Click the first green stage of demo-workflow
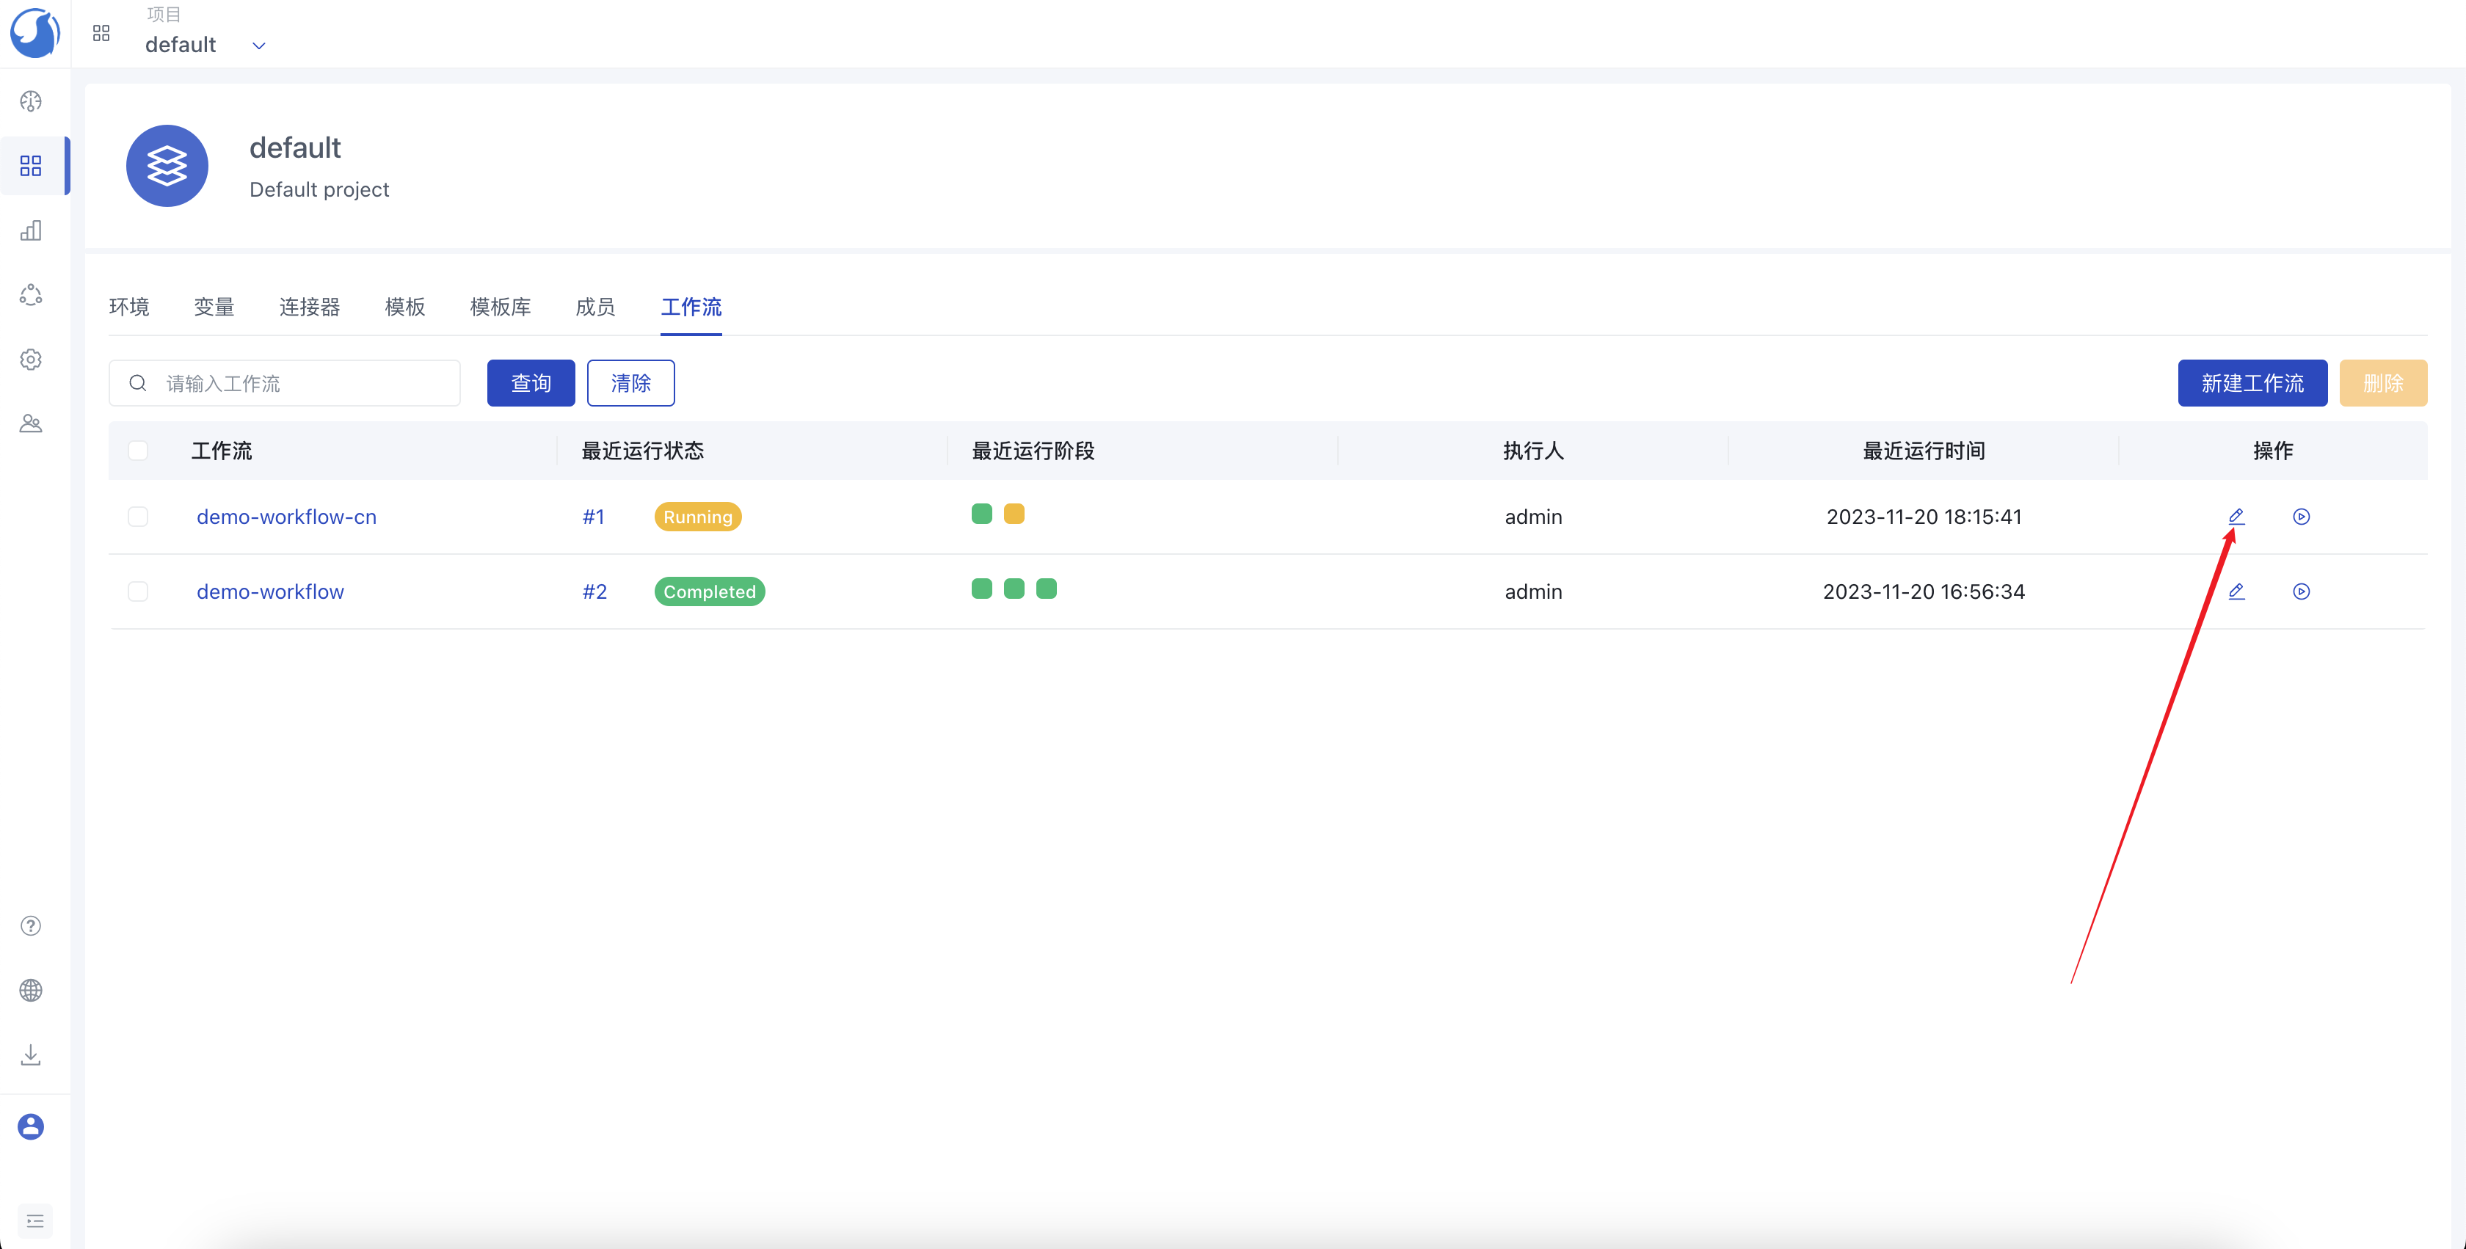The width and height of the screenshot is (2466, 1249). 982,589
